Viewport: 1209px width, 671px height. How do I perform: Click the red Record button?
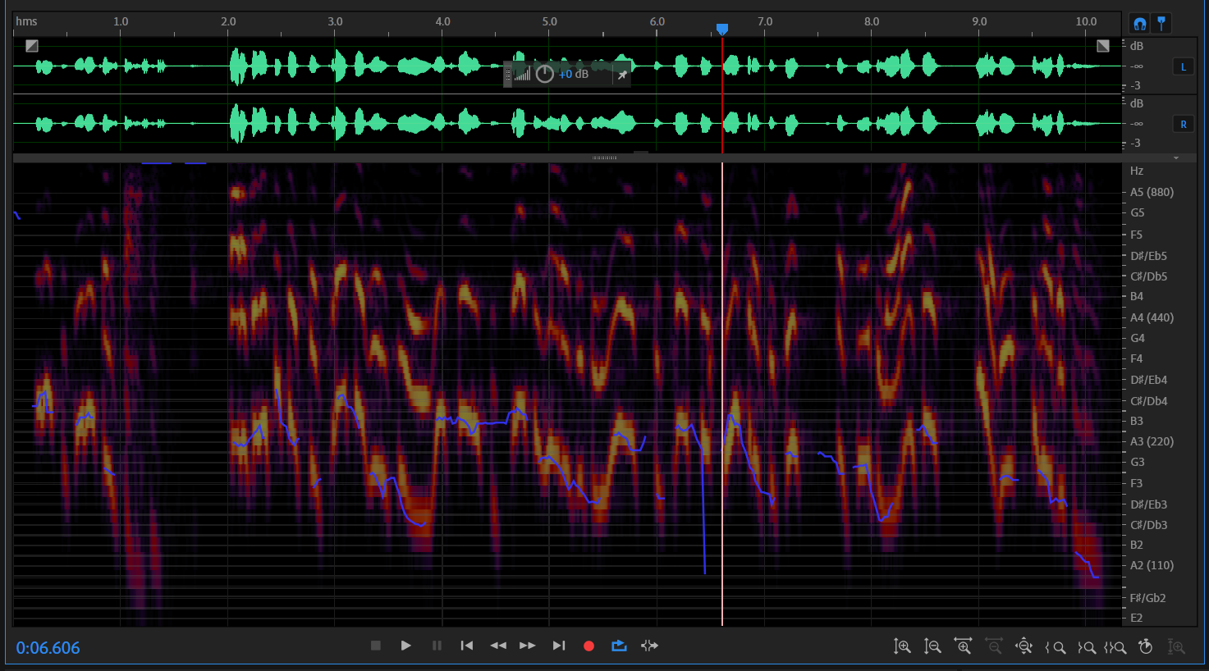588,646
